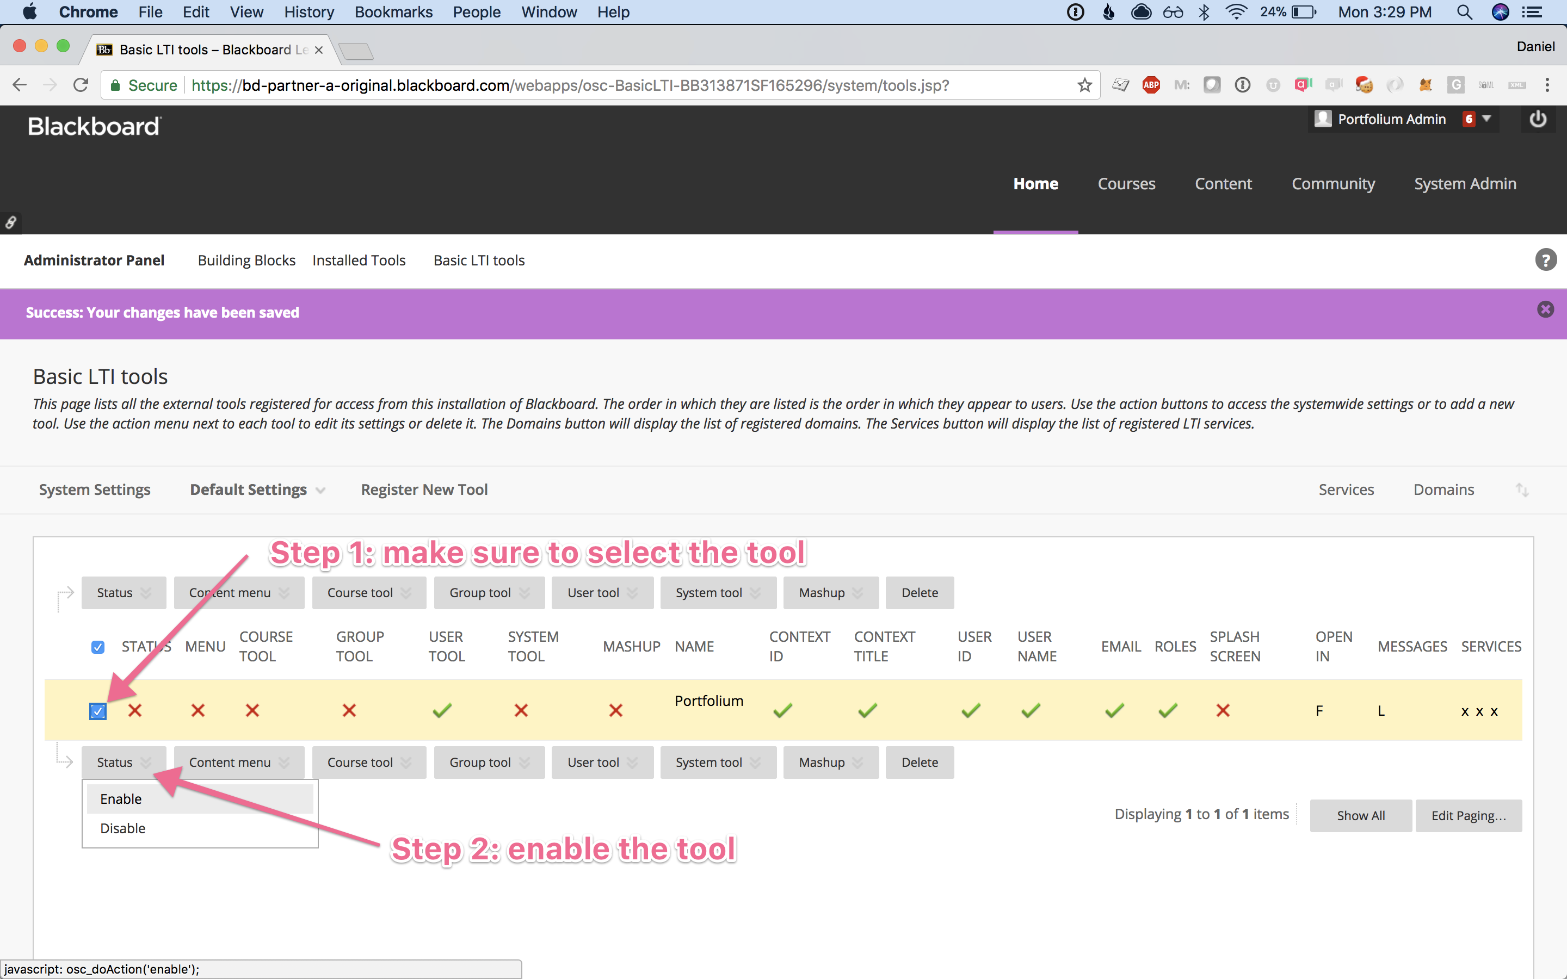Click the Blackboard logout power icon

click(x=1538, y=119)
